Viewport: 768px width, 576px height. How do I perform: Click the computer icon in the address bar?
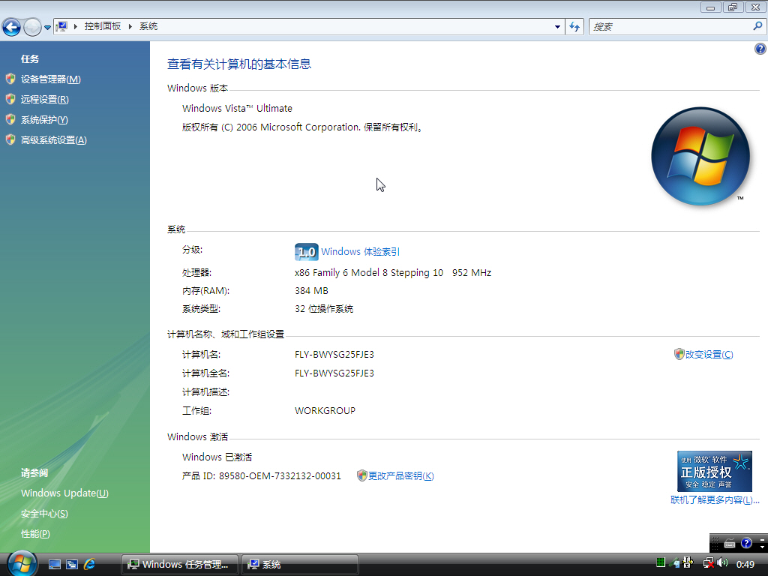click(x=61, y=26)
